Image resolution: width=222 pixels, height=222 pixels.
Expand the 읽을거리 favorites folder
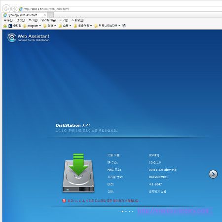pyautogui.click(x=83, y=26)
